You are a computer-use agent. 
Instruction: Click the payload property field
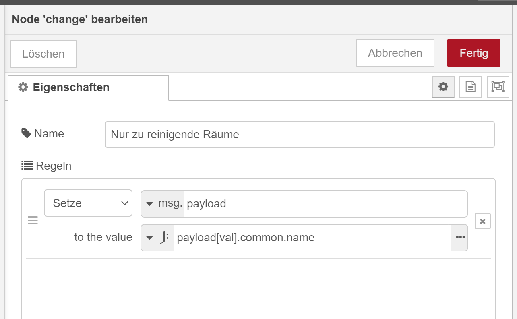pos(326,203)
